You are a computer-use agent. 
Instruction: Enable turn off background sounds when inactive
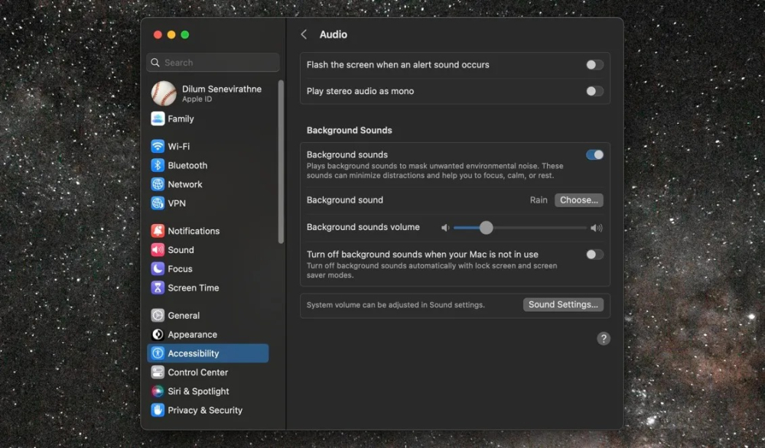point(594,255)
